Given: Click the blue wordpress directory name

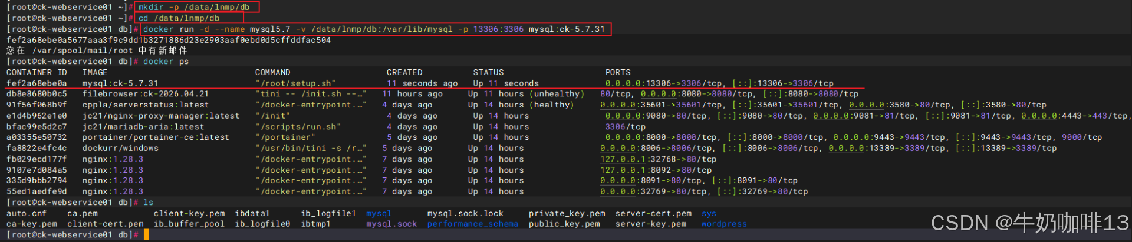Looking at the screenshot, I should 724,224.
